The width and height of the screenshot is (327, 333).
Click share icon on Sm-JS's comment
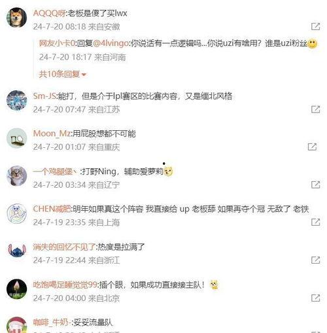click(315, 109)
